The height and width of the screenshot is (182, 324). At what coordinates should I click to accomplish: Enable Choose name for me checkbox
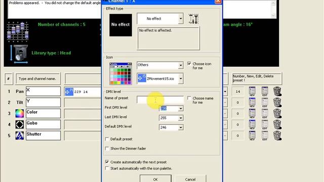[x=189, y=98]
